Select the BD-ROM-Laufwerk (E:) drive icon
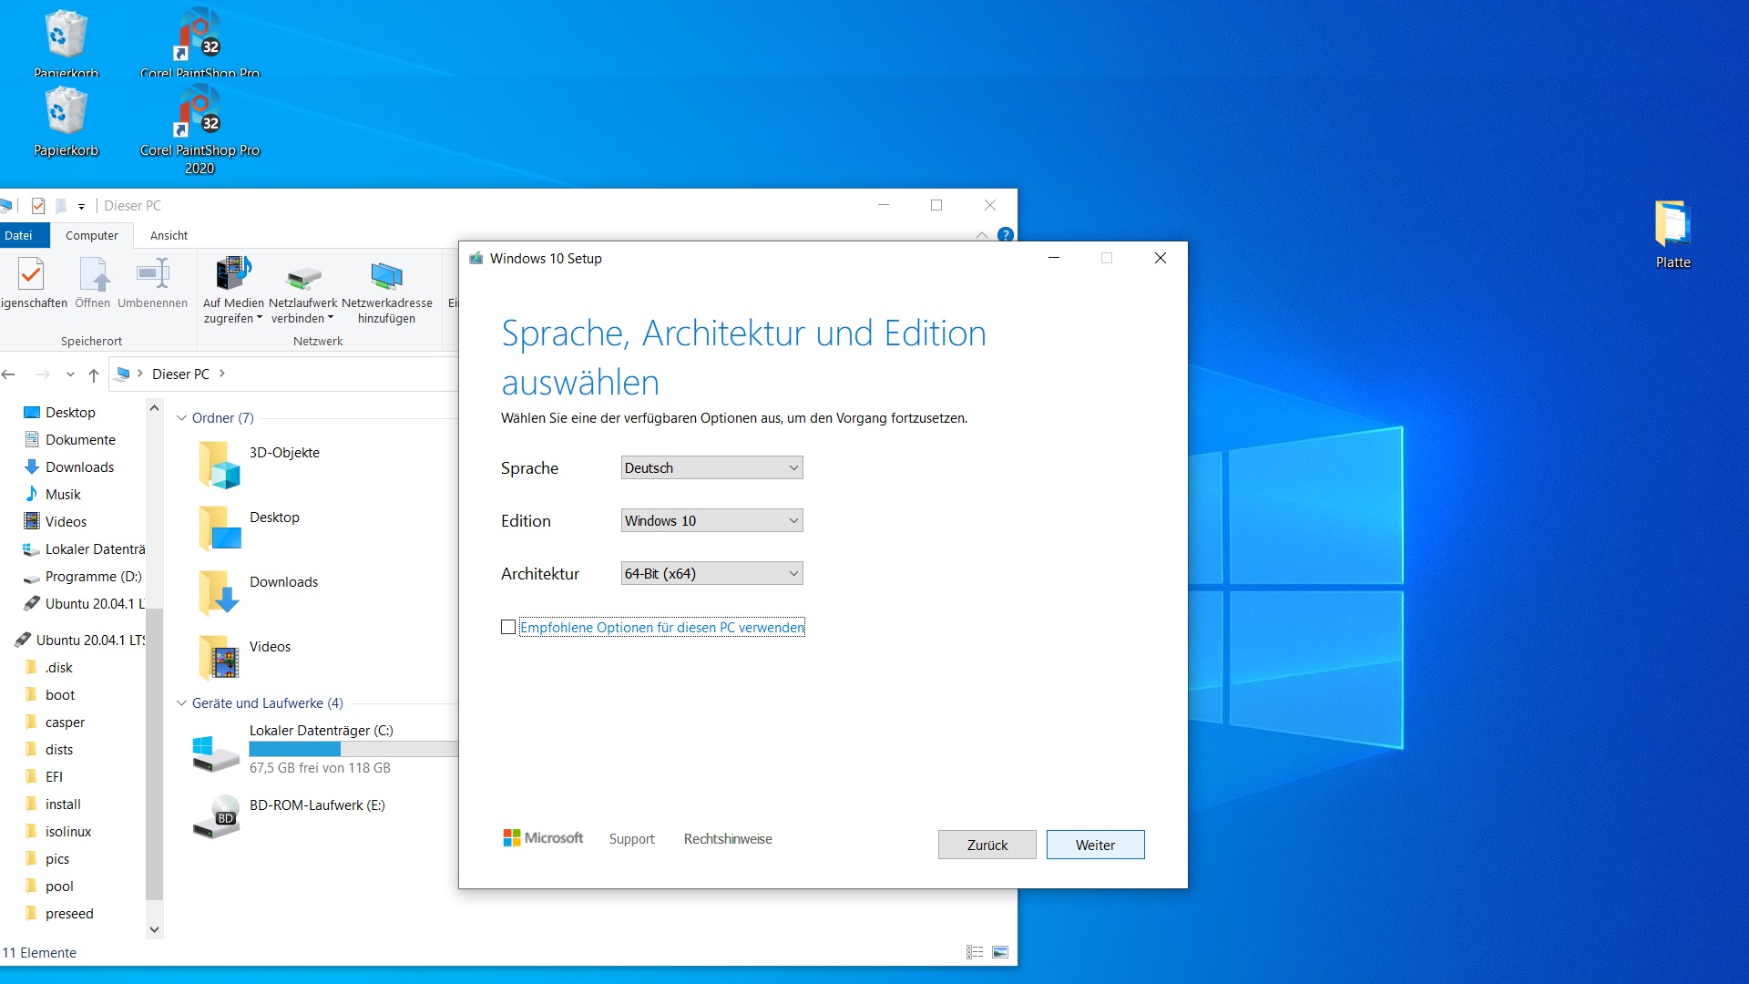The height and width of the screenshot is (984, 1749). coord(216,817)
